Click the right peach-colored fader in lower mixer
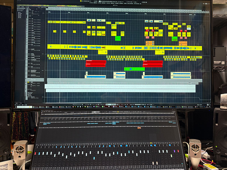The height and width of the screenshot is (170, 227). (157, 163)
